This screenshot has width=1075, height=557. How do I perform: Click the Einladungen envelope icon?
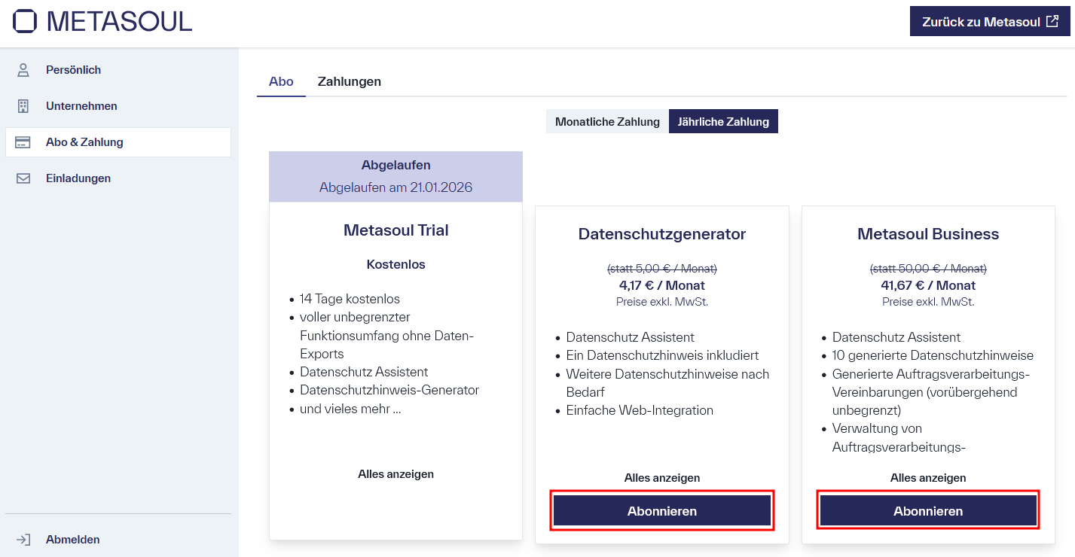point(23,178)
